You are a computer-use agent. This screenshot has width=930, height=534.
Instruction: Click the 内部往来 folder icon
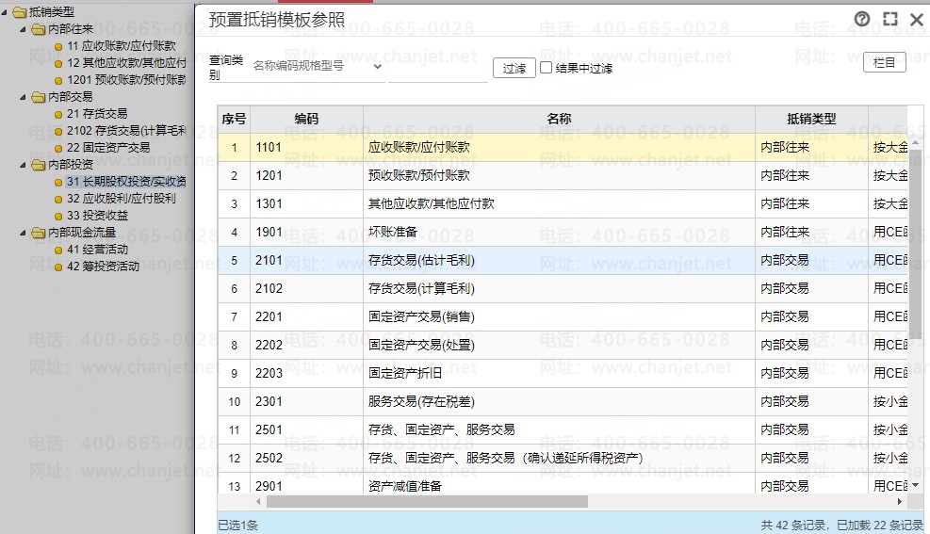(39, 29)
